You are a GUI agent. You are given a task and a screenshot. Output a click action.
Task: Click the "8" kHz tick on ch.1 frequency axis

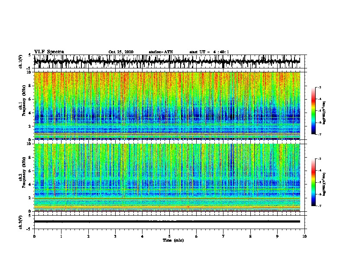click(x=30, y=86)
